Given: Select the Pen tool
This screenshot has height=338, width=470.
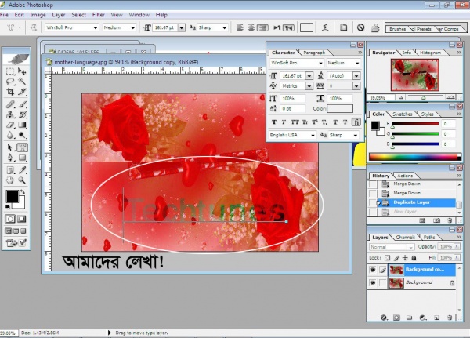Looking at the screenshot, I should coord(10,158).
